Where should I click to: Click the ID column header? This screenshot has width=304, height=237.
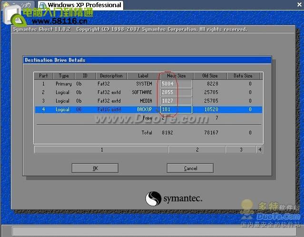tap(85, 76)
